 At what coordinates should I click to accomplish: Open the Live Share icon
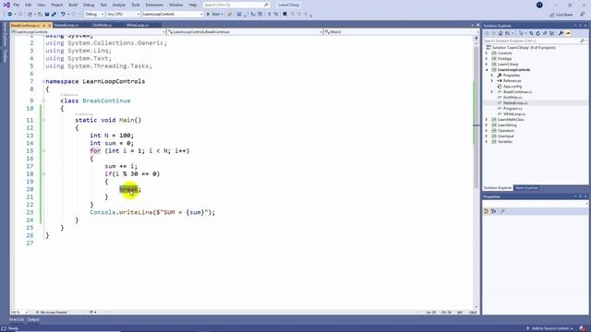pos(552,15)
